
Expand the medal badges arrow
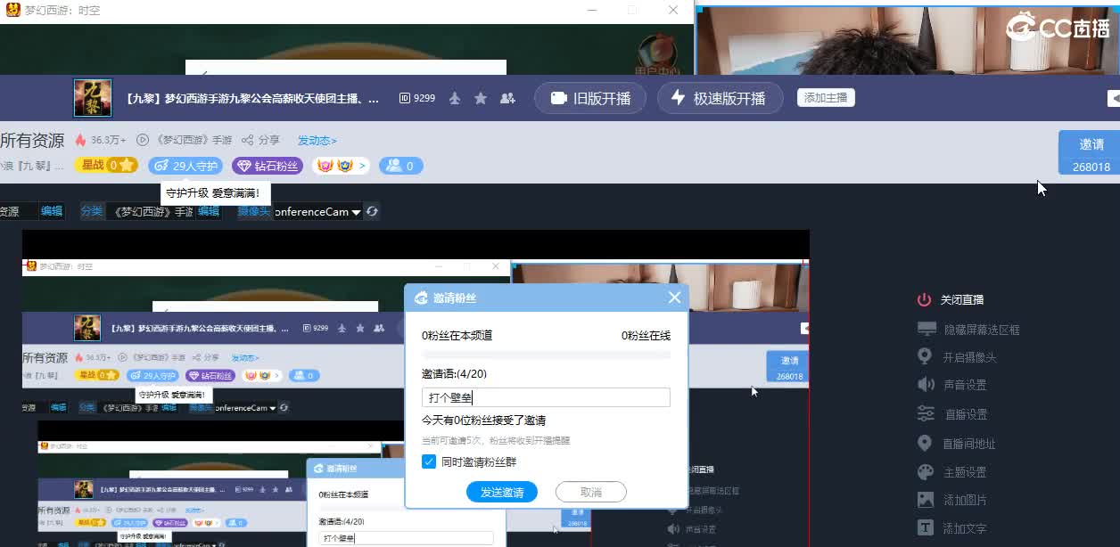coord(362,166)
